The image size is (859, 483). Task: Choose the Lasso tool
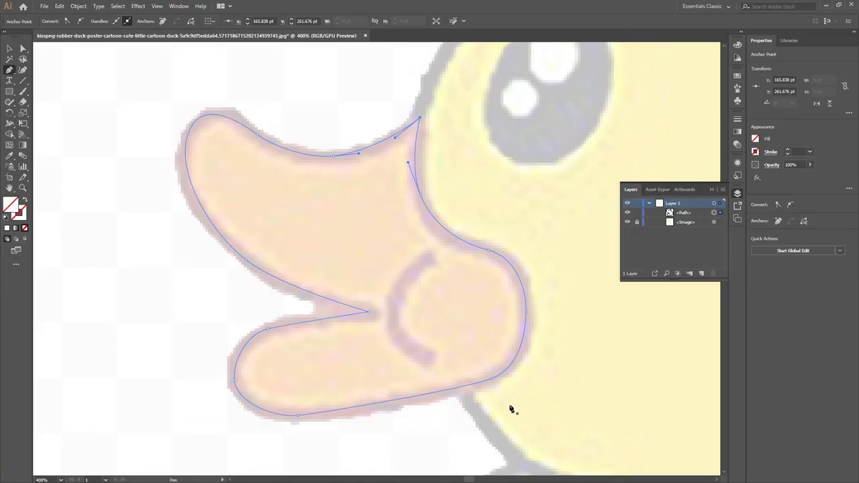tap(23, 59)
